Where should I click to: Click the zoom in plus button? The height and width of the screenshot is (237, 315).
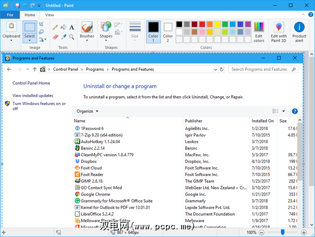tap(304, 233)
